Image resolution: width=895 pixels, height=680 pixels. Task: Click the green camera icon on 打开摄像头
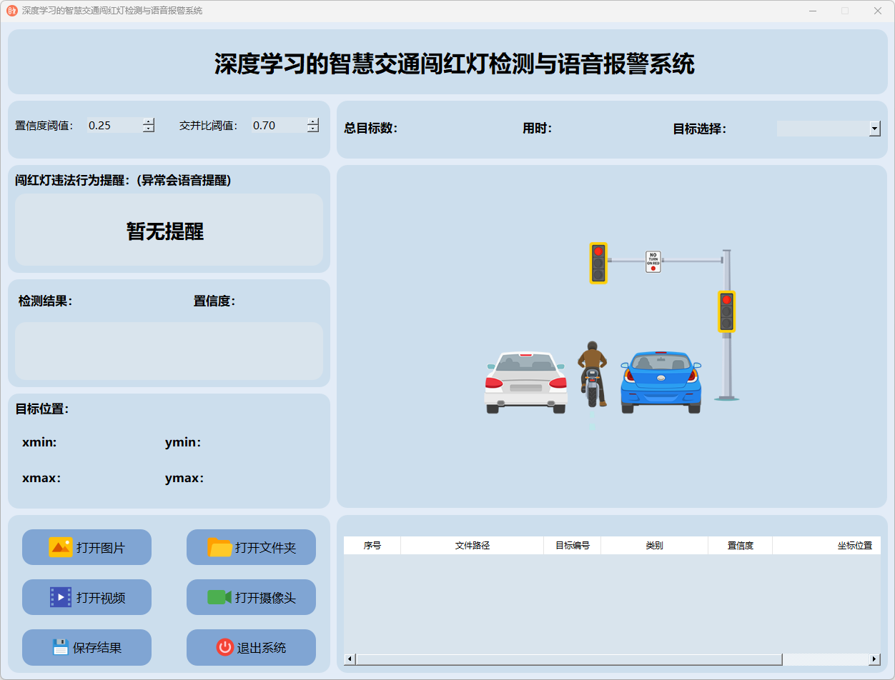point(219,597)
